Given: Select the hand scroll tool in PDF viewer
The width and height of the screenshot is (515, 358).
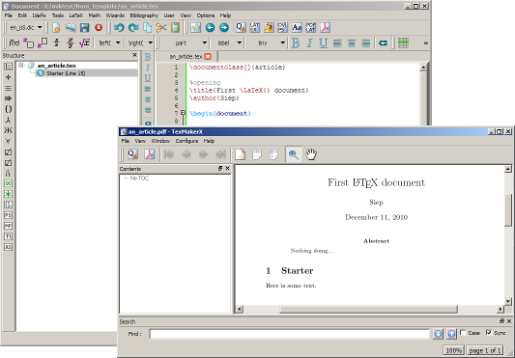Looking at the screenshot, I should click(x=311, y=154).
